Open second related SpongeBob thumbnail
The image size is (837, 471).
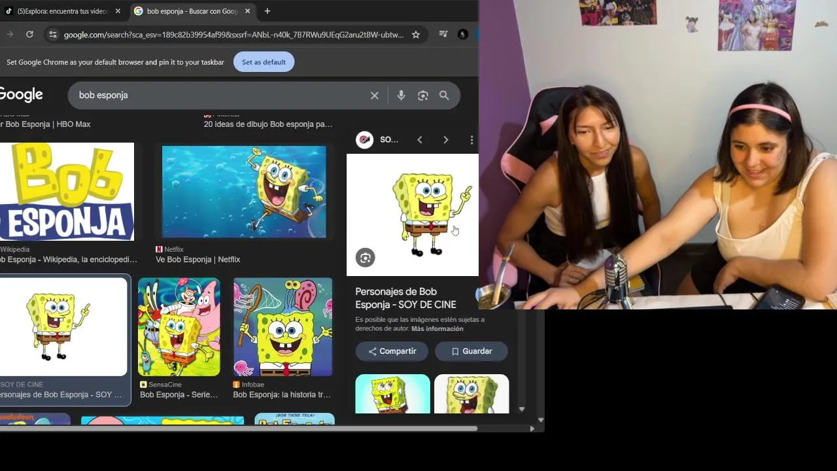point(471,394)
